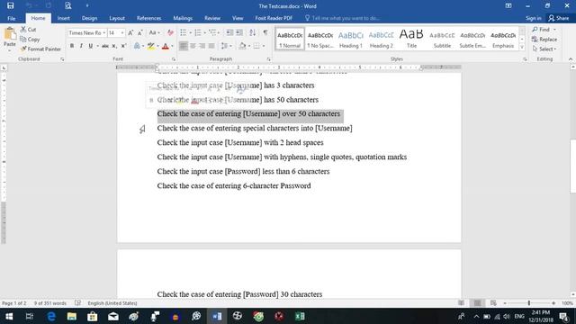The image size is (576, 324).
Task: Open the highlight color dropdown arrow
Action: pyautogui.click(x=157, y=46)
